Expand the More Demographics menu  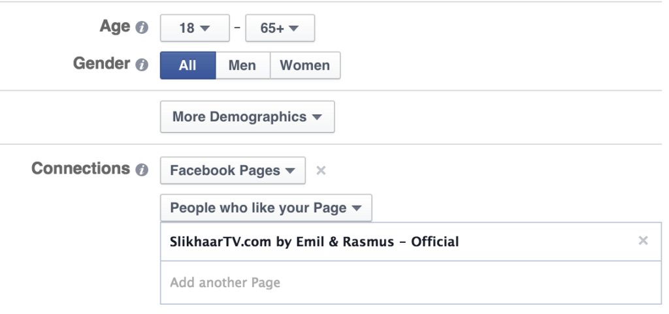pyautogui.click(x=248, y=117)
